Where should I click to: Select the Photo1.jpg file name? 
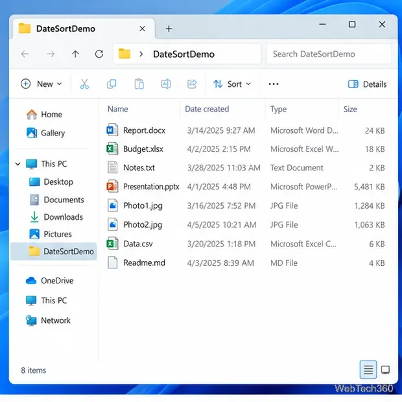[143, 206]
